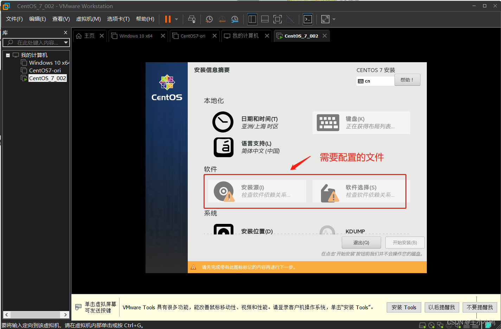This screenshot has height=329, width=501.
Task: Click the keyboard hint icon in the info bar
Action: click(78, 307)
